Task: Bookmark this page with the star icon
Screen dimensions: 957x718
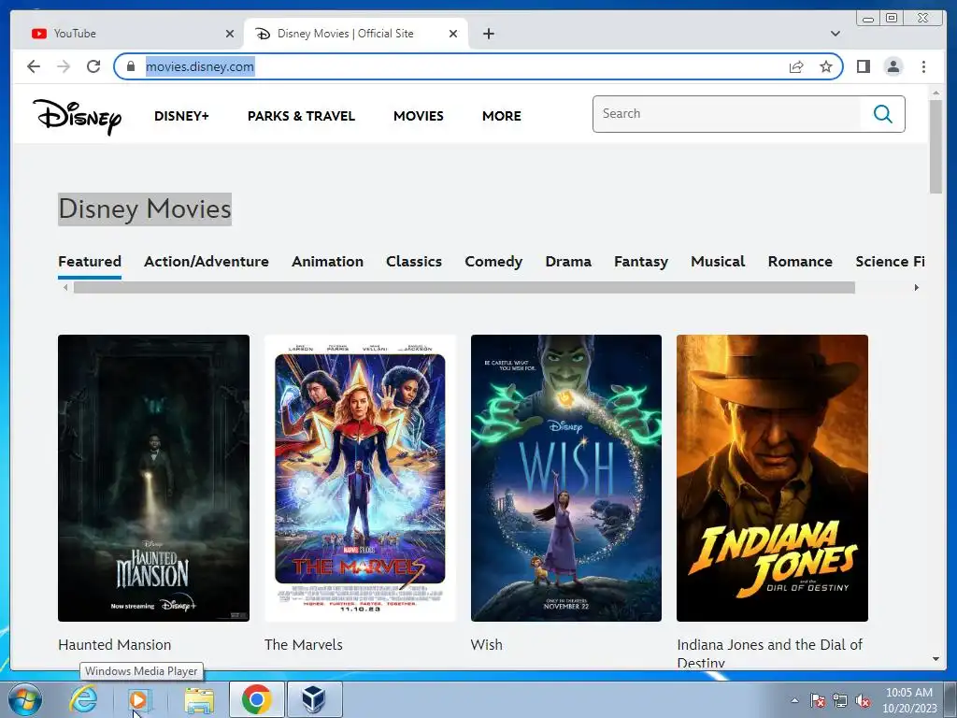Action: coord(826,66)
